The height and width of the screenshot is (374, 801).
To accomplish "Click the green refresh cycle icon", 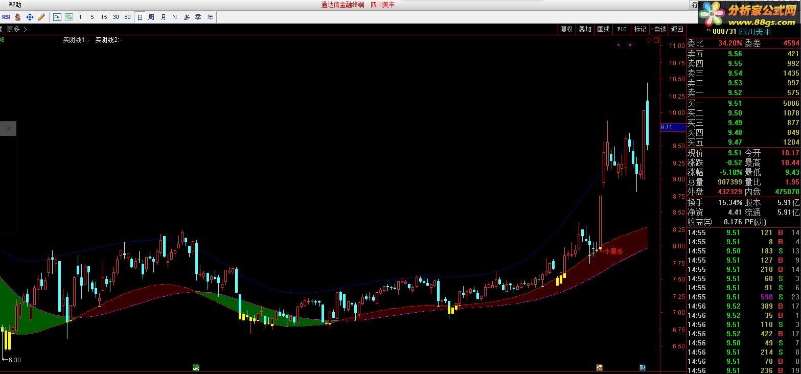I will 68,17.
